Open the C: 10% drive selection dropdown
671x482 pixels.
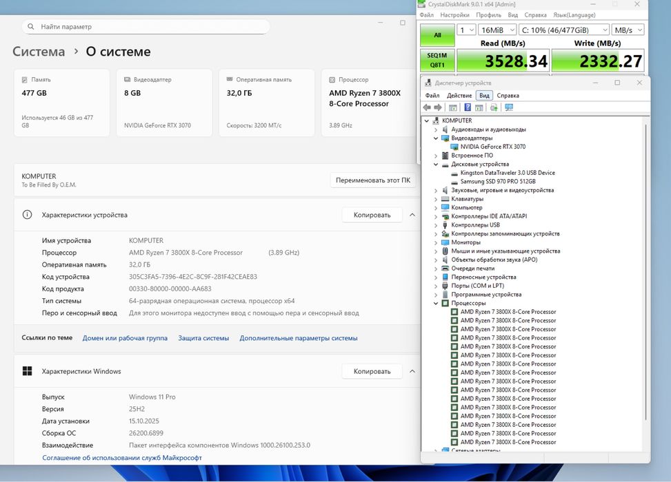(x=563, y=30)
